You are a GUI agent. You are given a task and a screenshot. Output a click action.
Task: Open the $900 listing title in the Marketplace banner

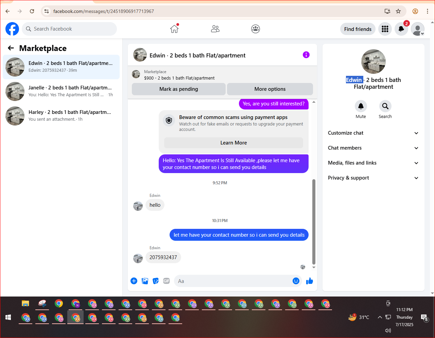pos(179,78)
